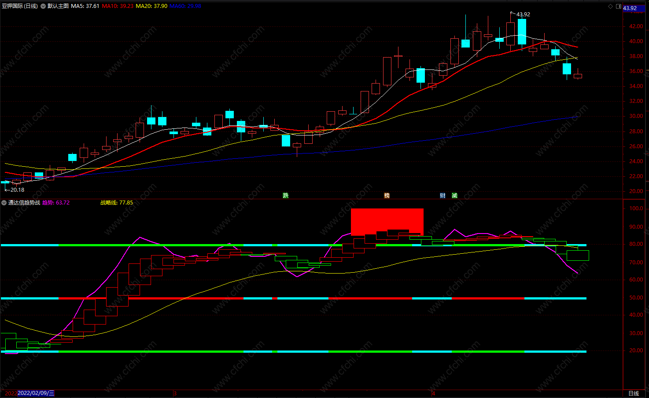Click the large red block in indicator panel
The height and width of the screenshot is (398, 649).
pyautogui.click(x=387, y=222)
